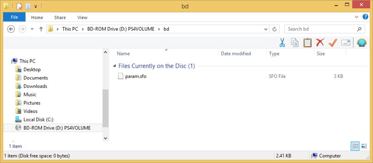Click the Copy icon in toolbar

click(295, 43)
